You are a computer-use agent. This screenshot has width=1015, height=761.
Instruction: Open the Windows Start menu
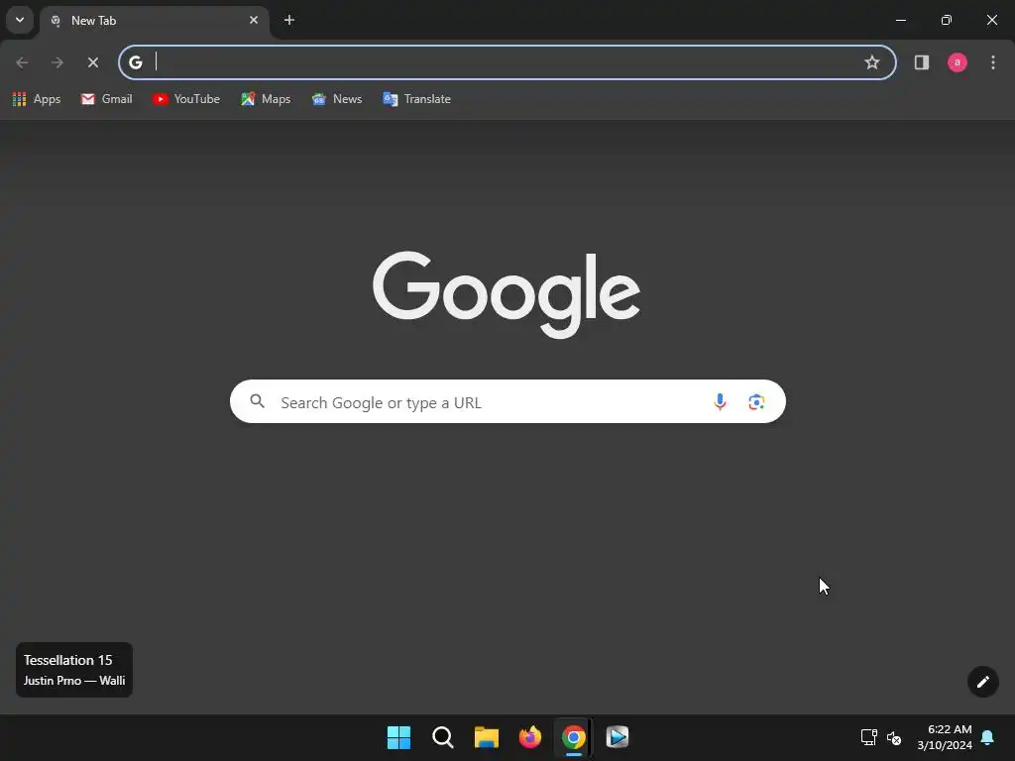398,737
